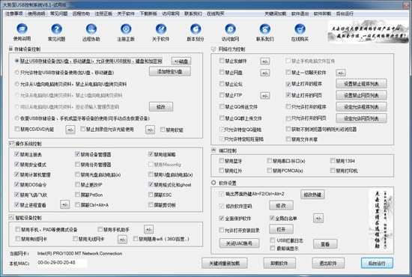412x277 pixels.
Task: Open the 设定允许程序列表 button
Action: pos(361,107)
